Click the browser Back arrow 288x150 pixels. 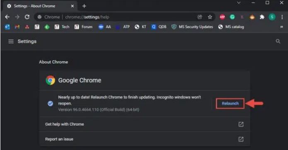pos(7,17)
